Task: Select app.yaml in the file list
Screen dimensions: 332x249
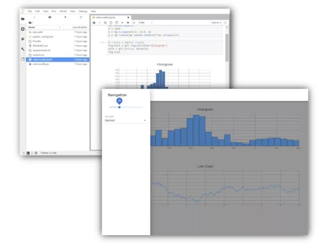Action: [x=58, y=32]
